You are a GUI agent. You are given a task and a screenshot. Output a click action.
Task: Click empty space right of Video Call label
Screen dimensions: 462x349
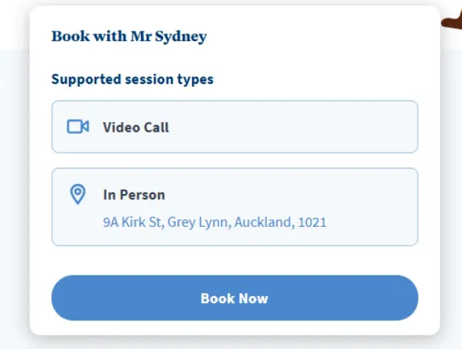[x=300, y=127]
